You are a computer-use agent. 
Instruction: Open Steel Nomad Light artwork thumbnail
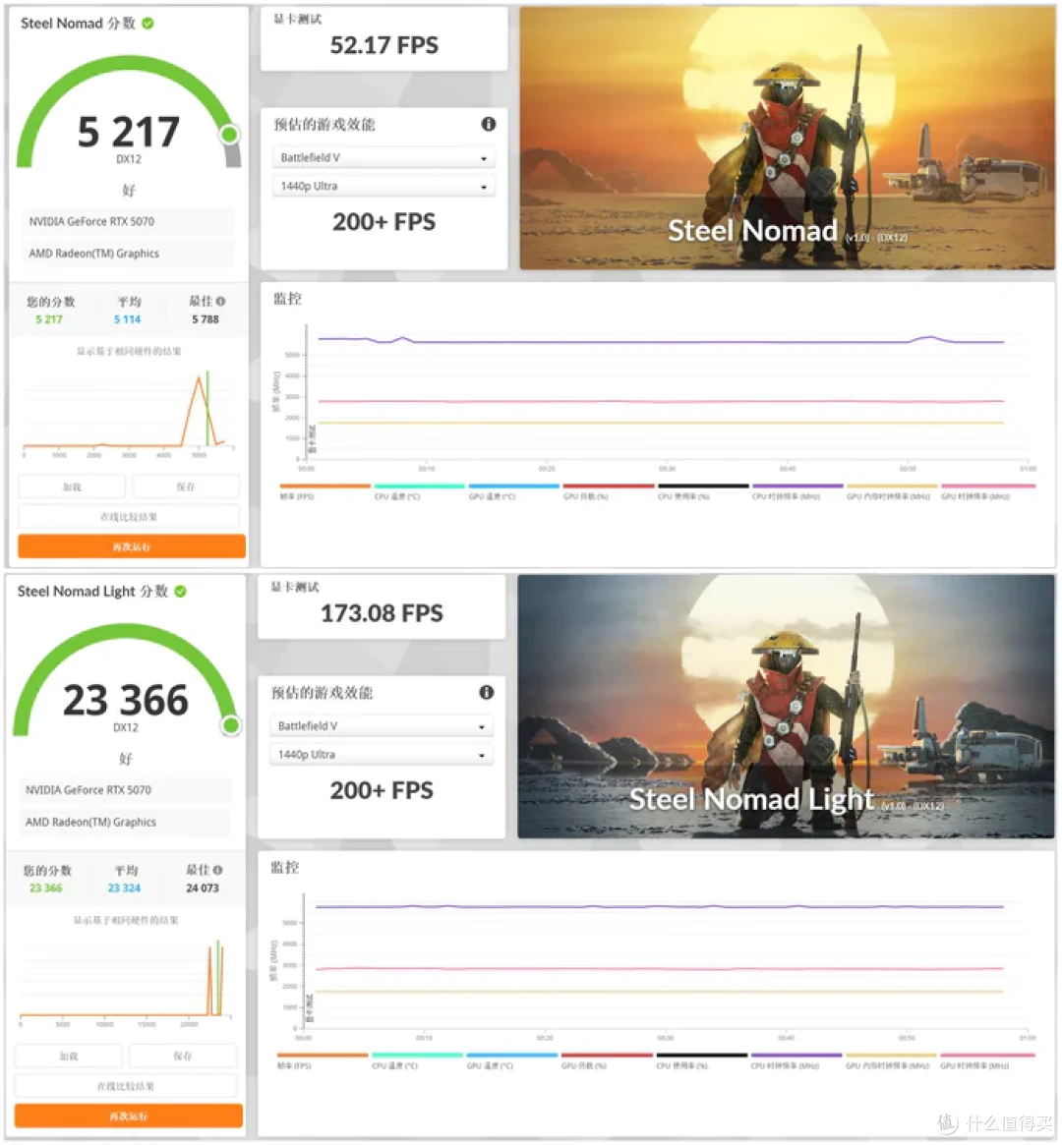(785, 706)
